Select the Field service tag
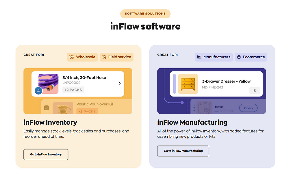The height and width of the screenshot is (175, 289). pyautogui.click(x=117, y=57)
